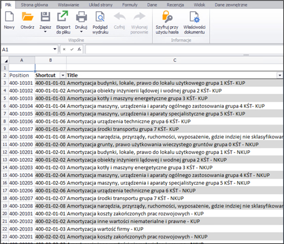Select cell containing 400-10208

[x=21, y=206]
